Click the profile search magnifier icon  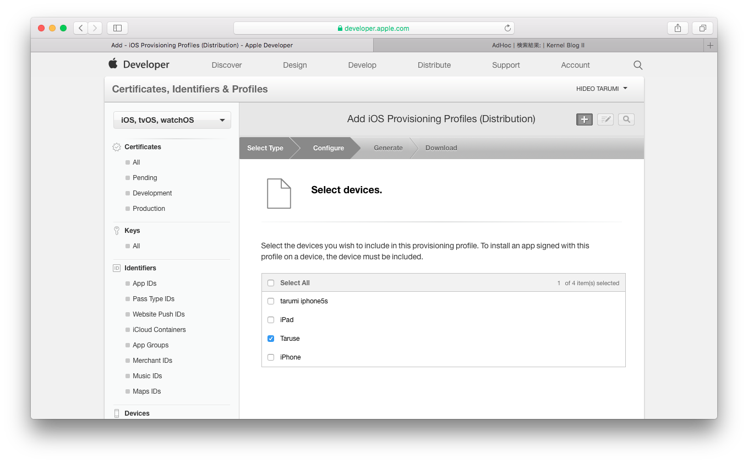point(626,119)
